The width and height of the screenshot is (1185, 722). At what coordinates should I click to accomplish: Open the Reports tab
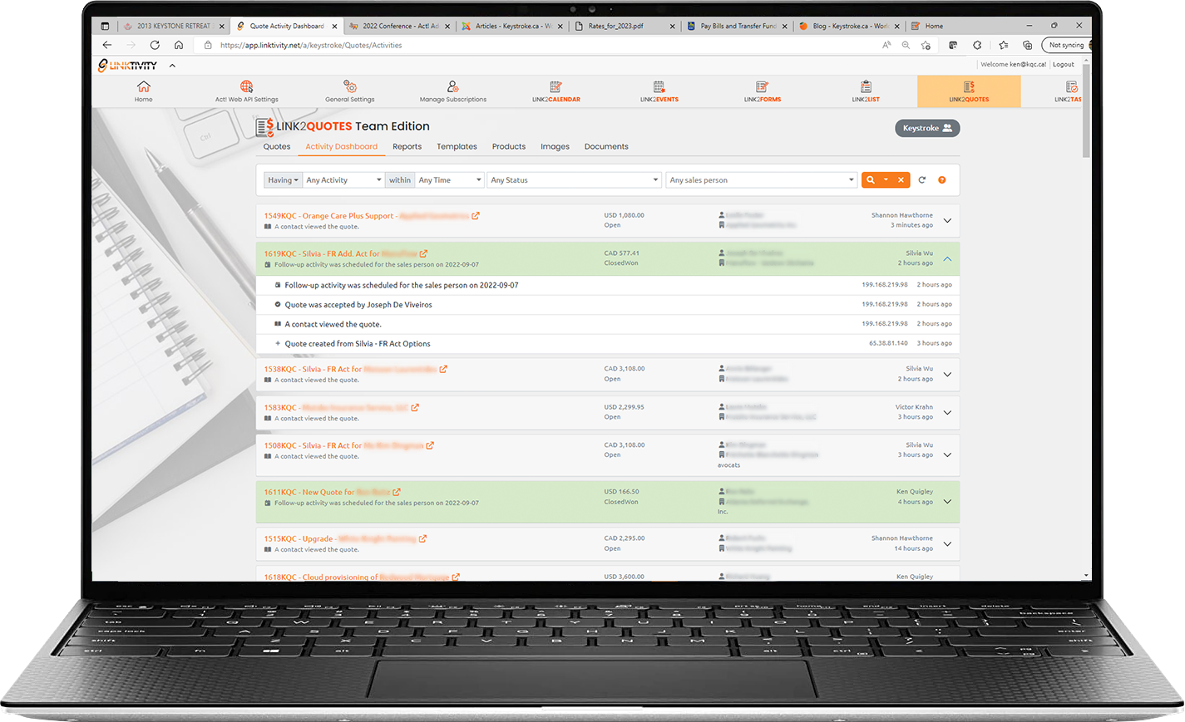(407, 146)
